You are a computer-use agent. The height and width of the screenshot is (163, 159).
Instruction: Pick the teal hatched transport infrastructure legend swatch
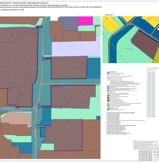(x=108, y=87)
